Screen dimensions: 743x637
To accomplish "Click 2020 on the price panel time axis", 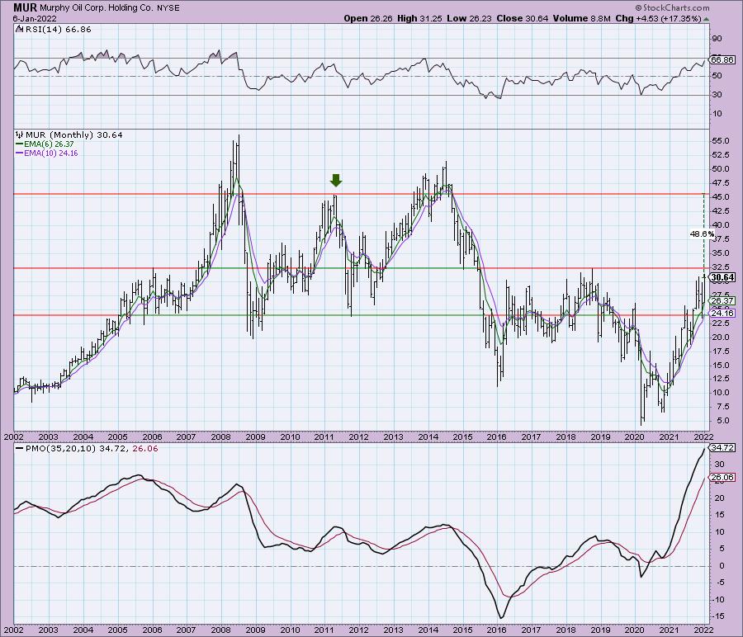I will coord(635,436).
